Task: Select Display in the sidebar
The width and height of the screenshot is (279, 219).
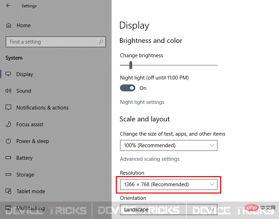Action: click(24, 74)
